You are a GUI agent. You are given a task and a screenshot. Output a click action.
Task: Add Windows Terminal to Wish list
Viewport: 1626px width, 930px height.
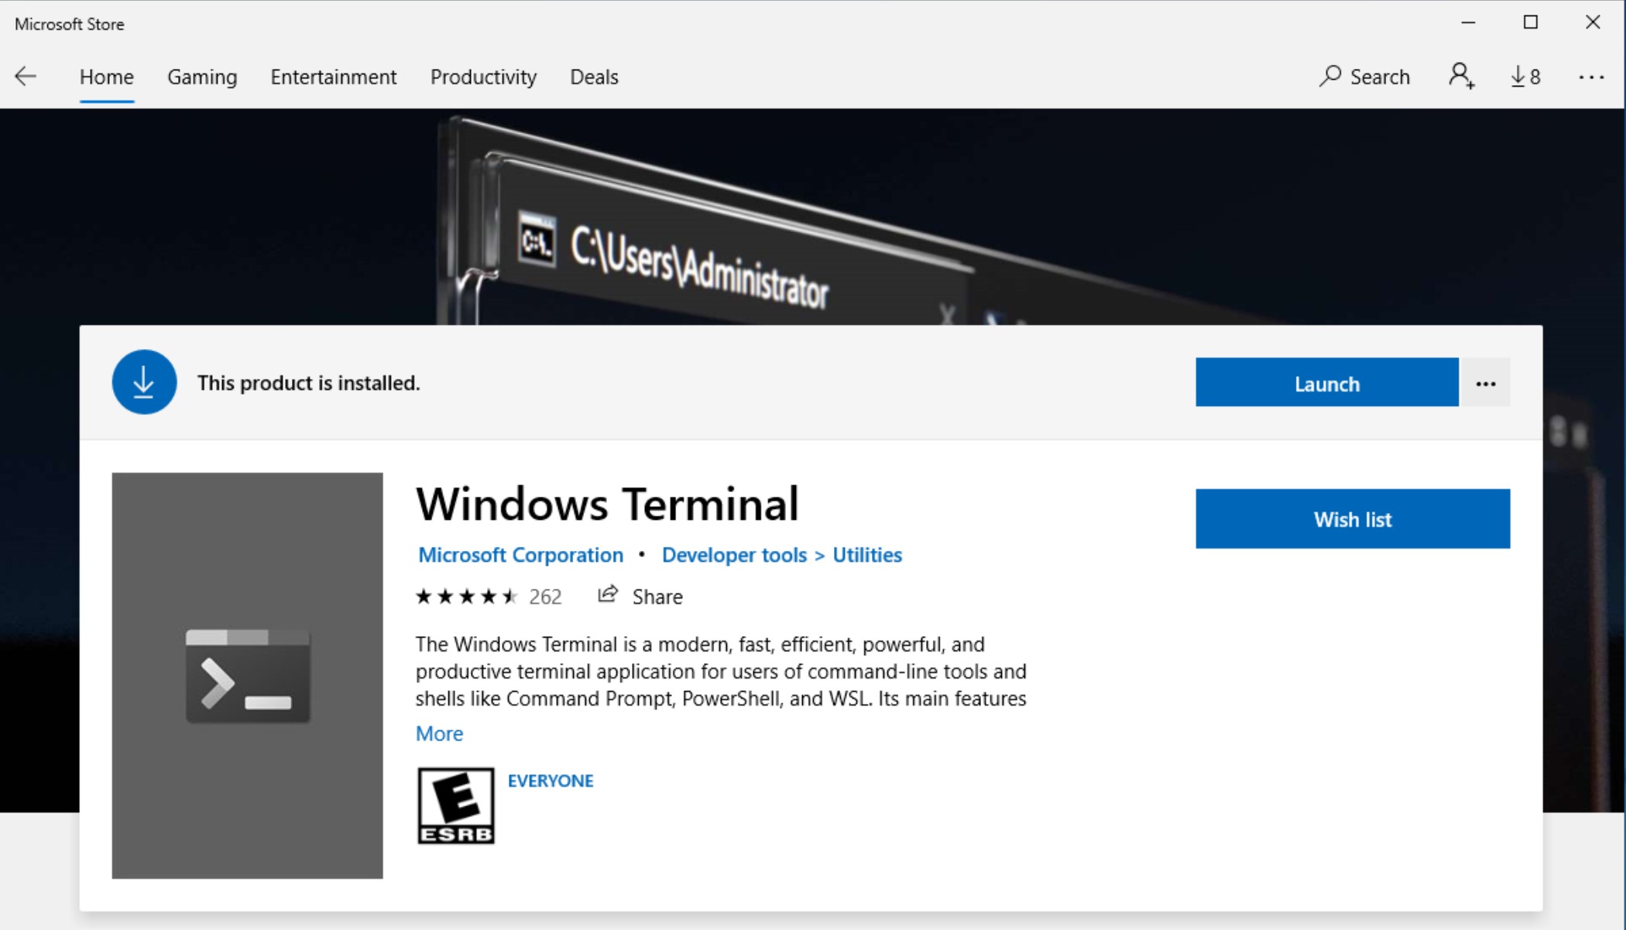(1353, 518)
